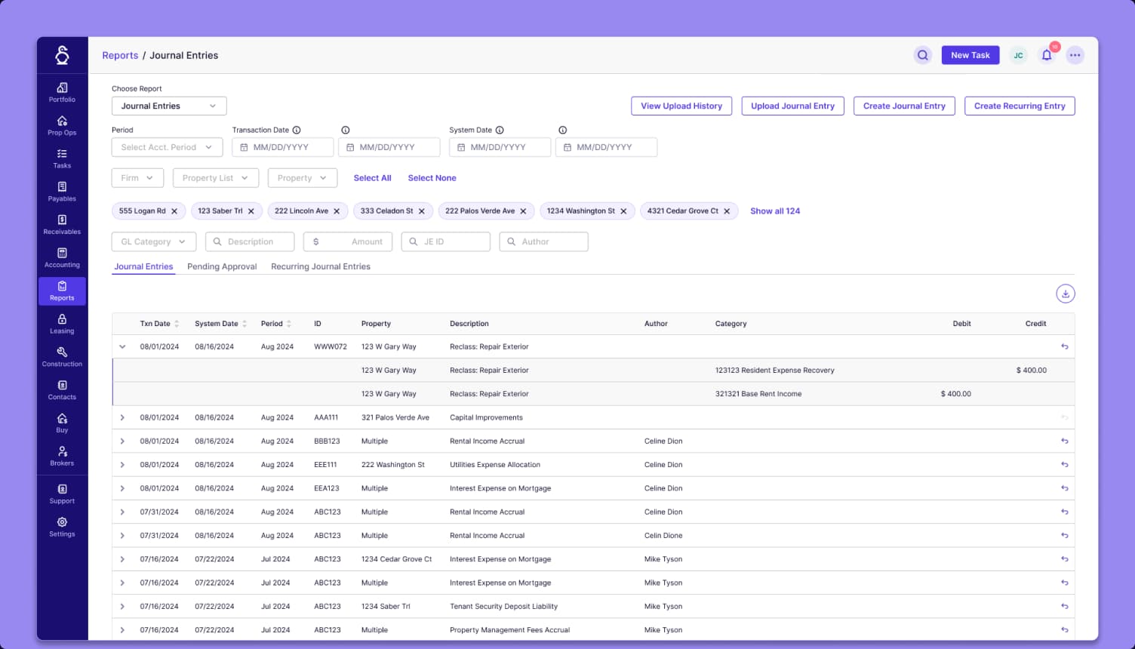Open the Payables section in the sidebar
This screenshot has height=649, width=1135.
62,192
